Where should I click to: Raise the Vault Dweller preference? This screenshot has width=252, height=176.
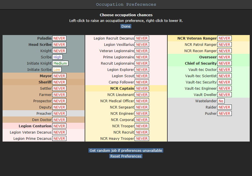224,95
